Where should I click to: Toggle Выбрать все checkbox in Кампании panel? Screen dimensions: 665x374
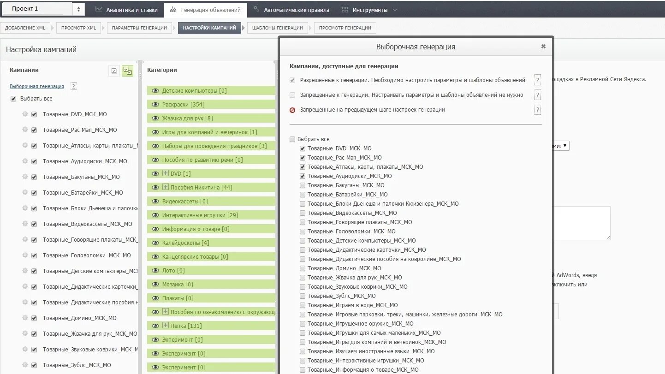click(x=13, y=99)
